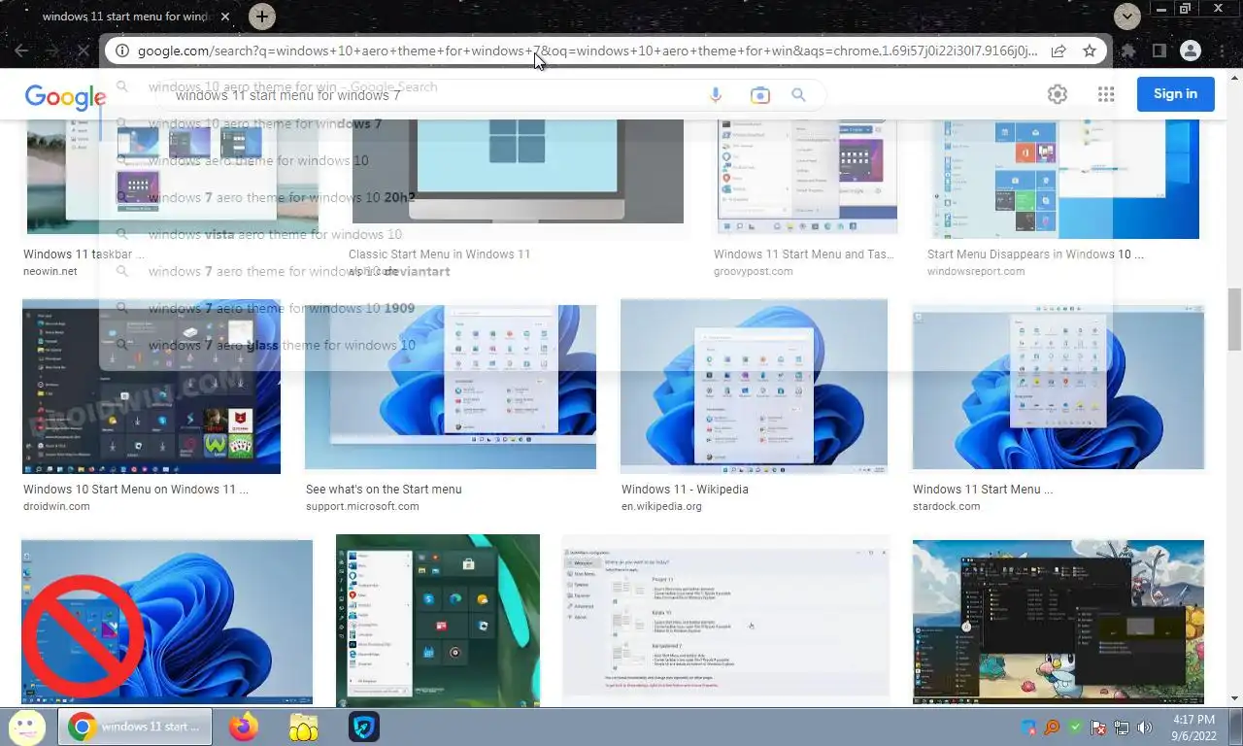Click the Sign in button
1243x746 pixels.
[x=1175, y=94]
